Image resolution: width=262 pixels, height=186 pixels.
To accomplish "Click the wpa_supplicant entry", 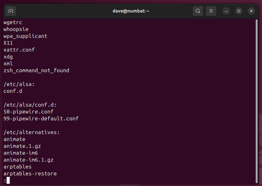I will click(x=25, y=36).
